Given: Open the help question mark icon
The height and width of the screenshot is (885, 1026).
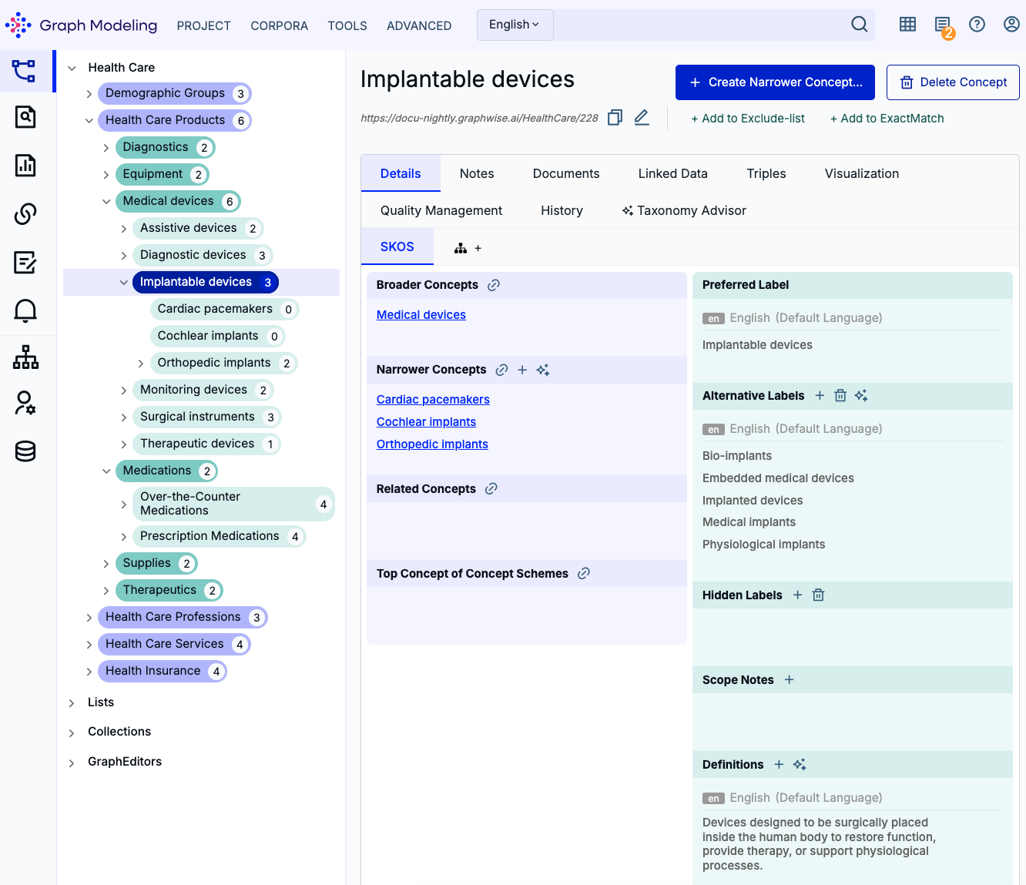Looking at the screenshot, I should click(977, 25).
